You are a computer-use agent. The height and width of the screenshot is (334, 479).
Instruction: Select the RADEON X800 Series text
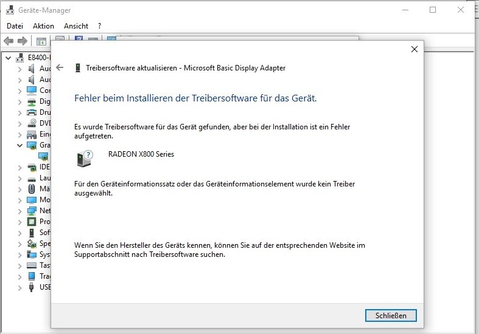point(141,154)
